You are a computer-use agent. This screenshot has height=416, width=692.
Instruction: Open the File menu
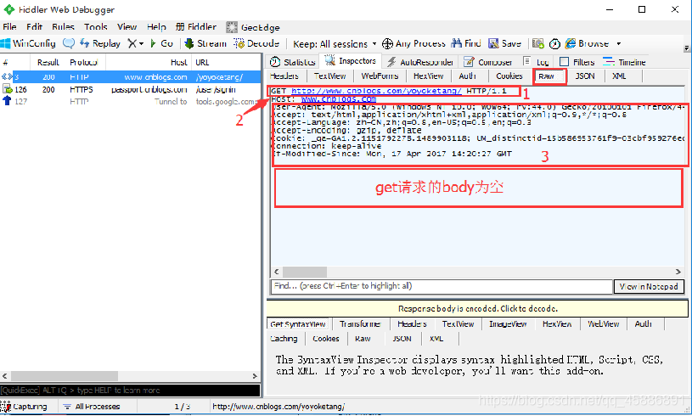[9, 27]
